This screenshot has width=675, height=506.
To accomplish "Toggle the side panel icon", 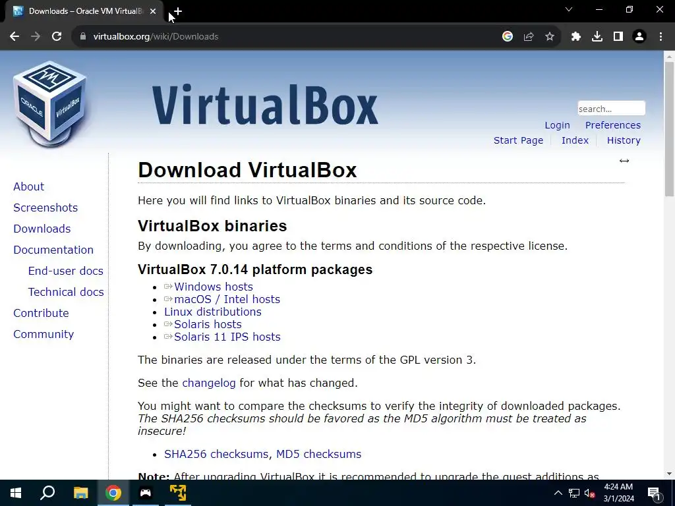I will (618, 37).
